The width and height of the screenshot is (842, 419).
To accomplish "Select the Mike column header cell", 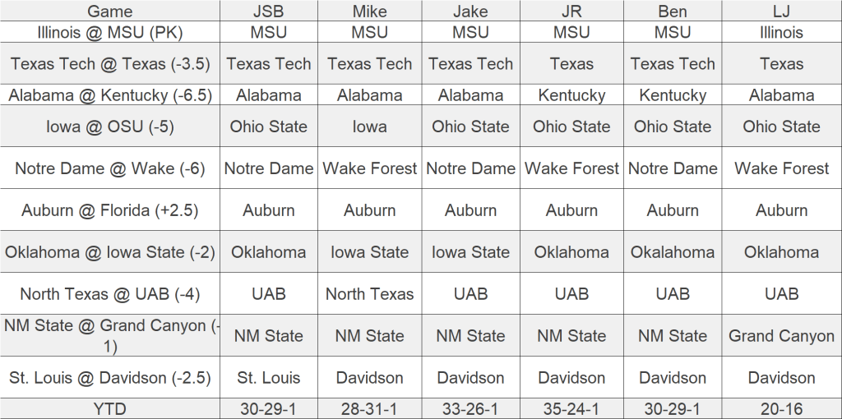I will tap(370, 12).
